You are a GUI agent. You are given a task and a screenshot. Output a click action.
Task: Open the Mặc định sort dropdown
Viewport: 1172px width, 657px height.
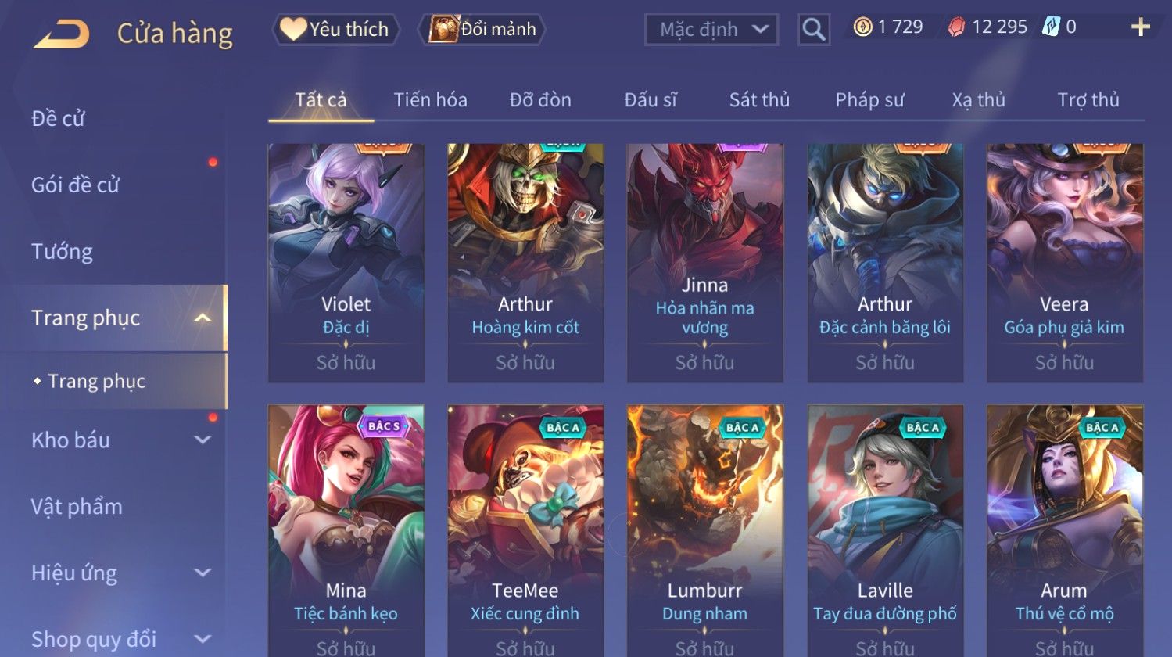pyautogui.click(x=711, y=30)
